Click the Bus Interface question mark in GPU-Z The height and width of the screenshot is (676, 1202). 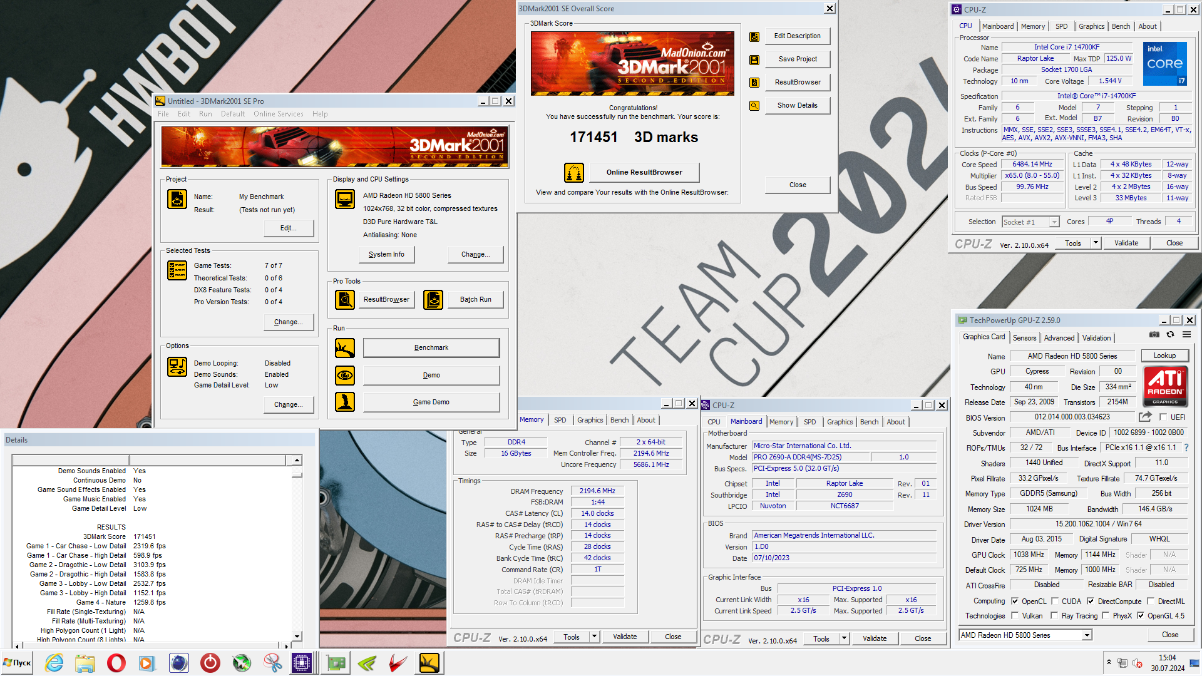pyautogui.click(x=1186, y=448)
